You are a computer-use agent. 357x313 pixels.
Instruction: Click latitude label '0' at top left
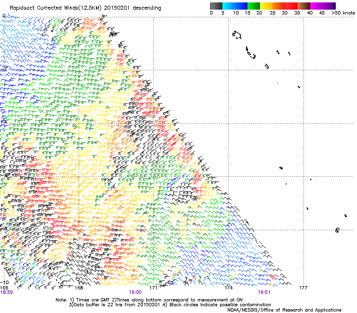4,16
